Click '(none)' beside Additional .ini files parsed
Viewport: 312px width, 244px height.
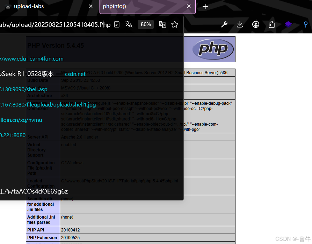67,217
